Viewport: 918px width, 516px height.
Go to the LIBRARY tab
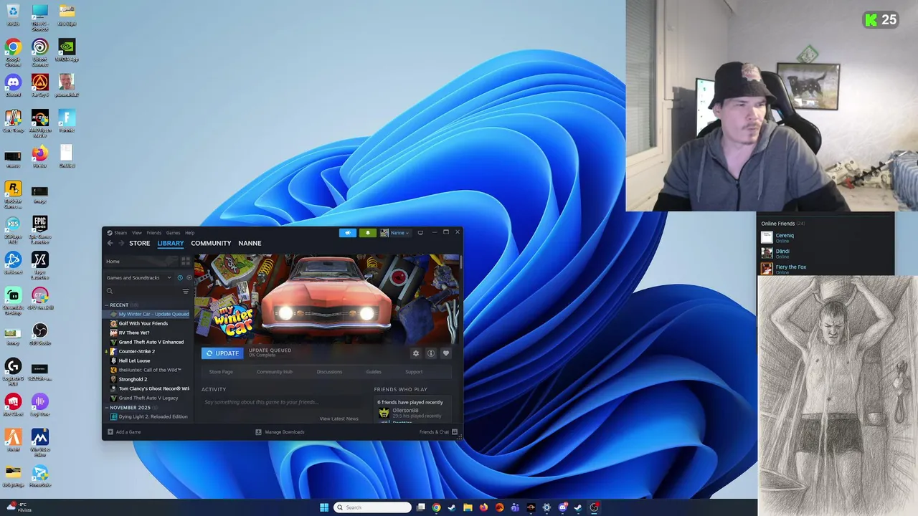[171, 243]
